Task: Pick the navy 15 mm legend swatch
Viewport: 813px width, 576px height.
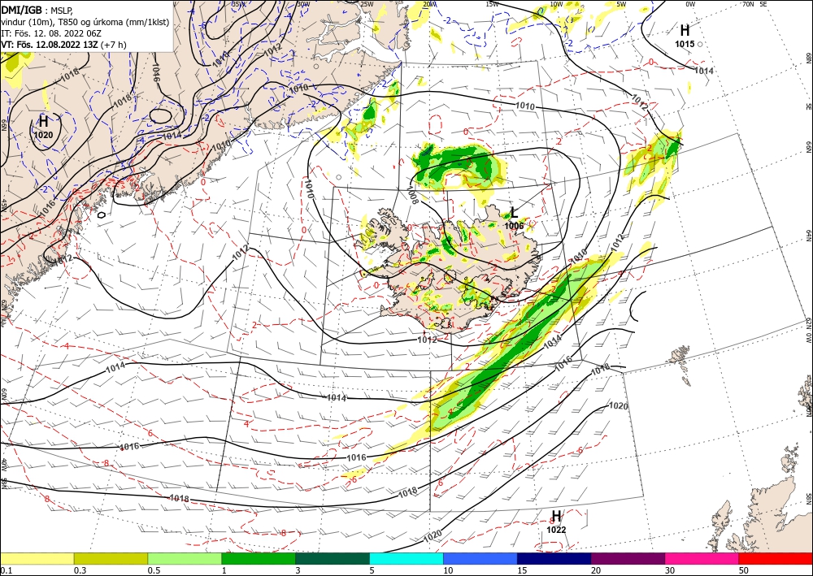Action: (554, 558)
